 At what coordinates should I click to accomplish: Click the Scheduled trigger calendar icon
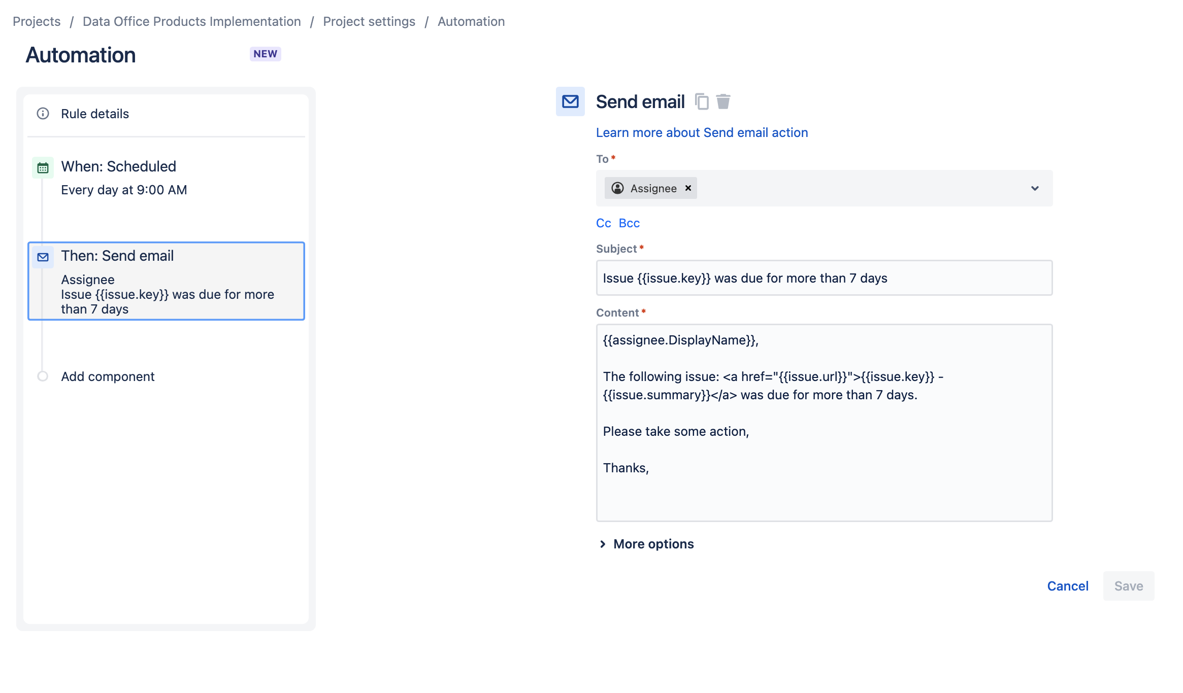tap(43, 168)
